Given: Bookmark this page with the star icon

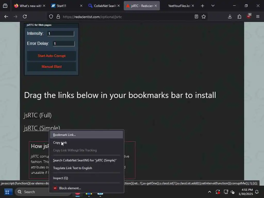Looking at the screenshot, I should pos(204,16).
